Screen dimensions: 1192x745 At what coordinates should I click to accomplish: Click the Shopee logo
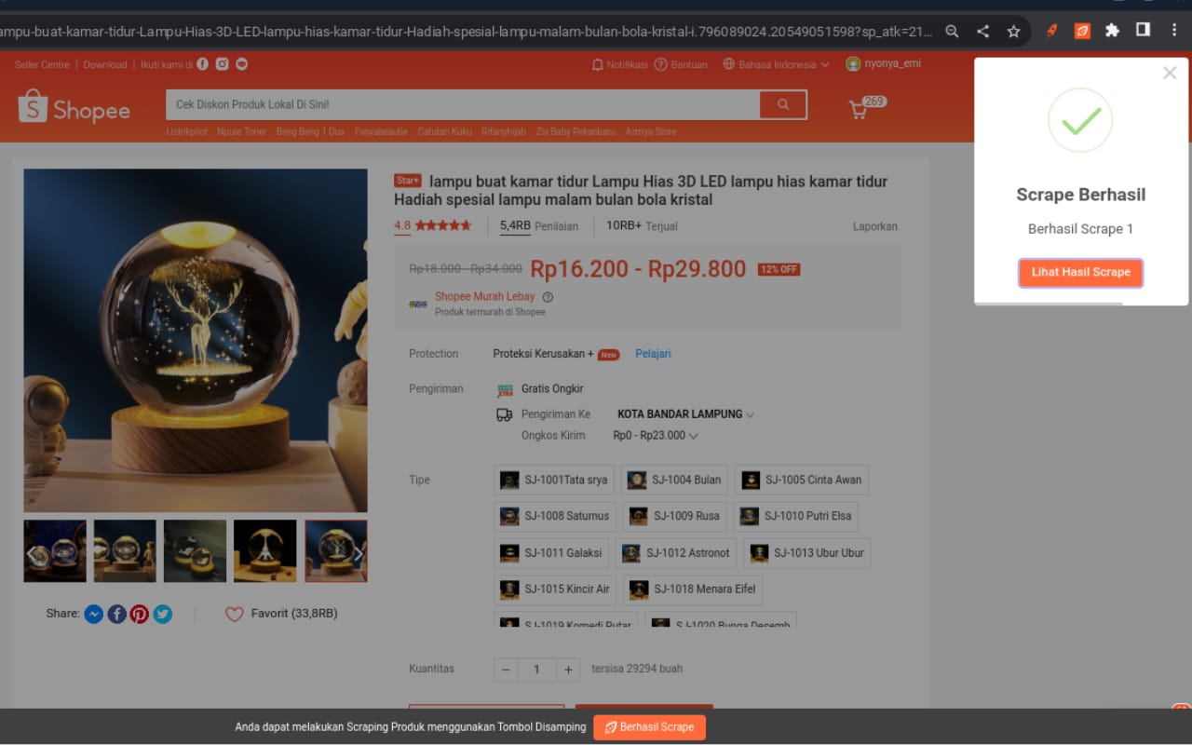tap(74, 107)
